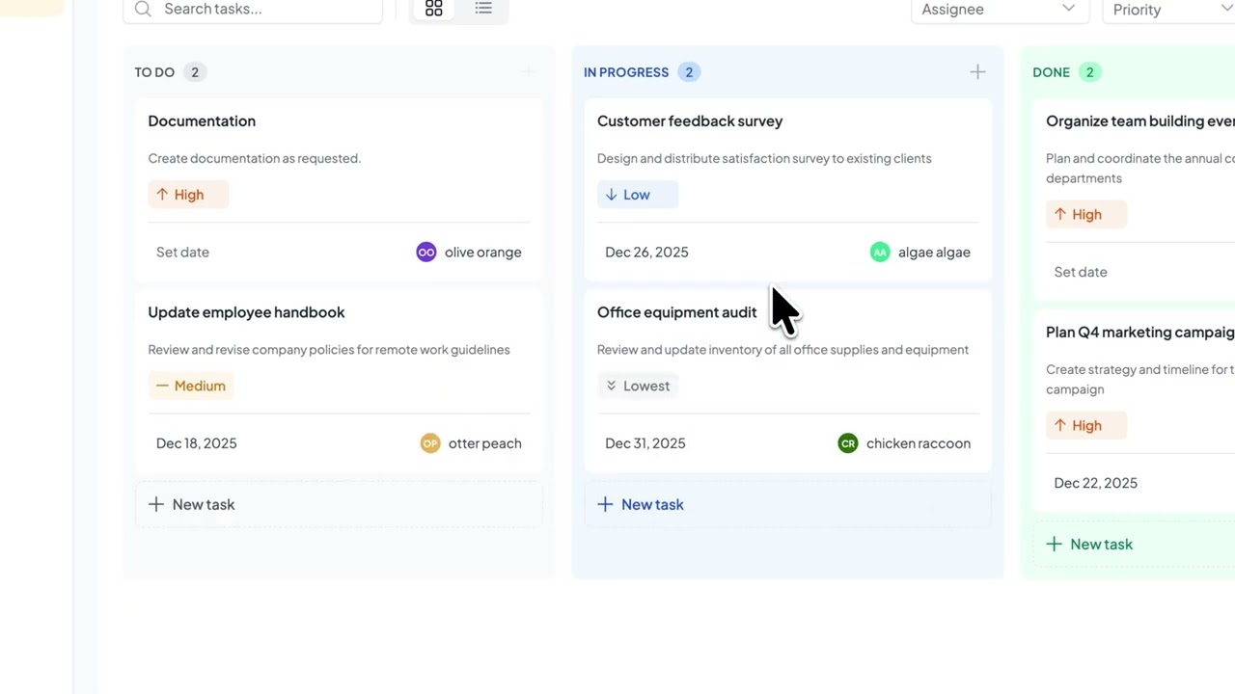Open Low priority tag on Customer feedback survey

click(x=638, y=195)
